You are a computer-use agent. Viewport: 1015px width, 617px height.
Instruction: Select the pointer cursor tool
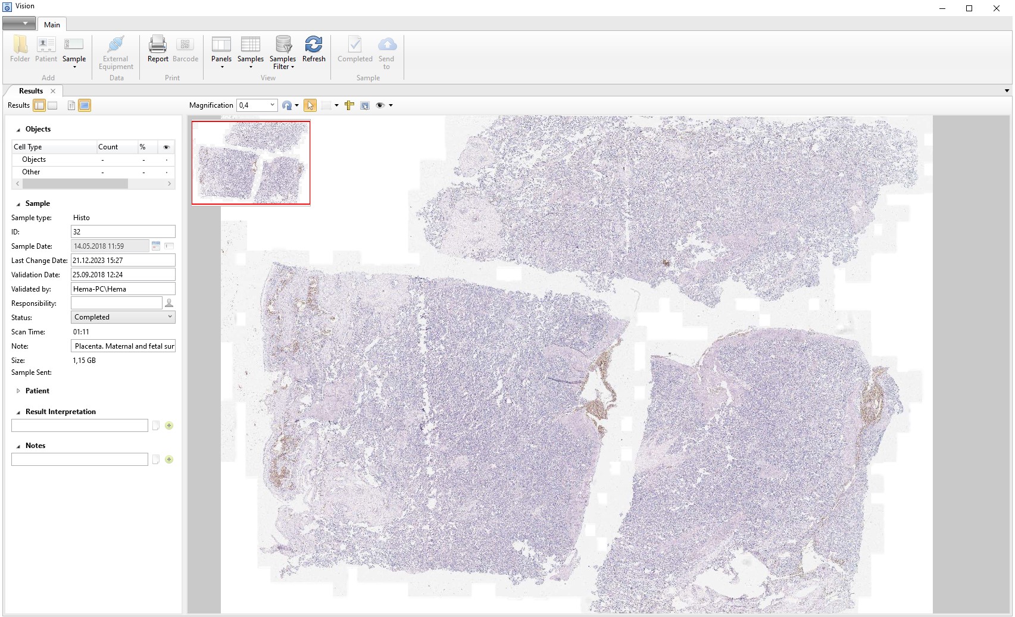[x=310, y=105]
